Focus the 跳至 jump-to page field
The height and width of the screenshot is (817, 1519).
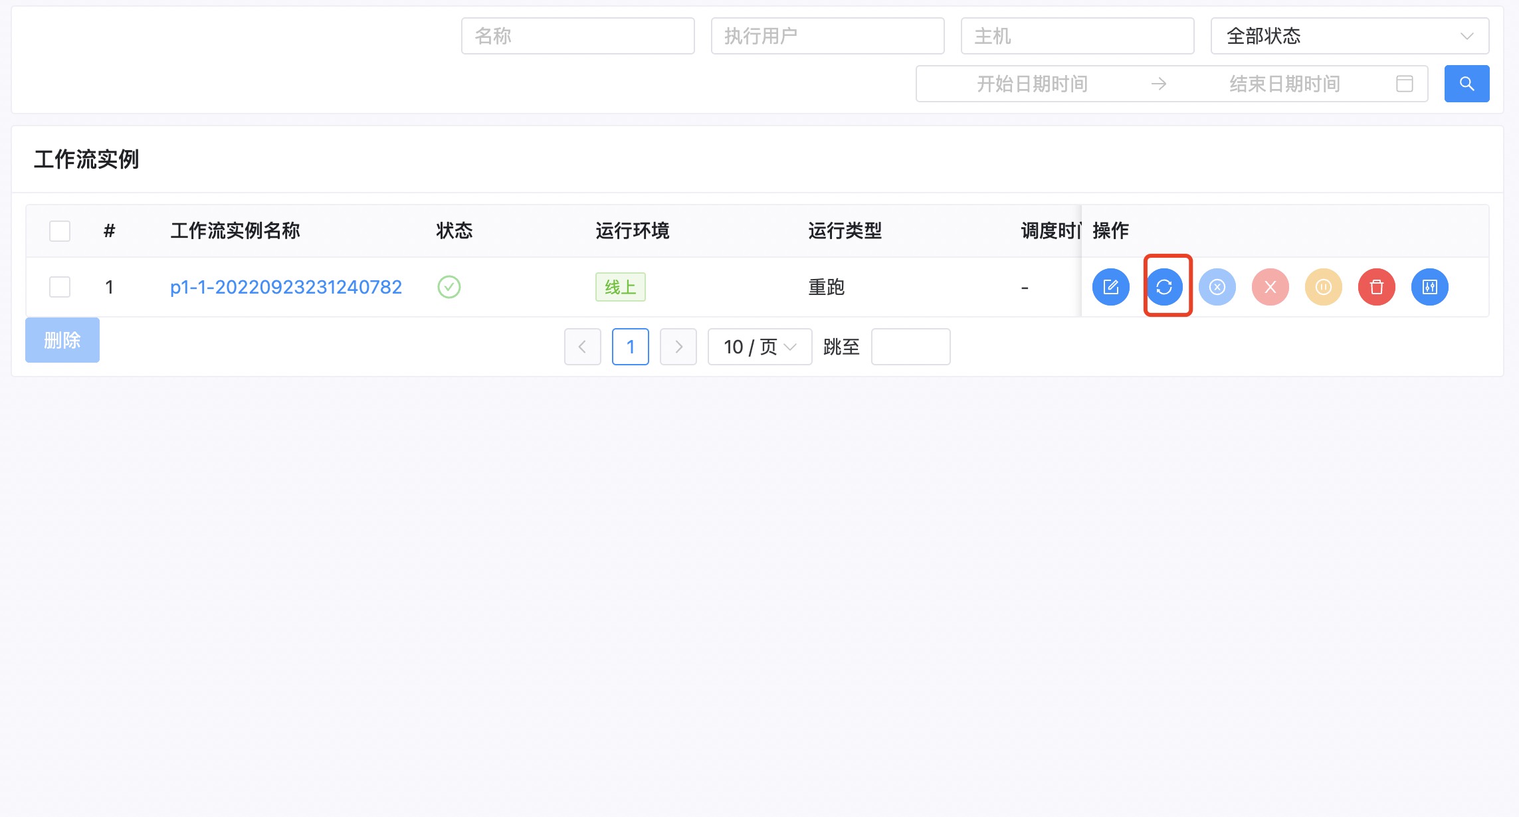910,347
